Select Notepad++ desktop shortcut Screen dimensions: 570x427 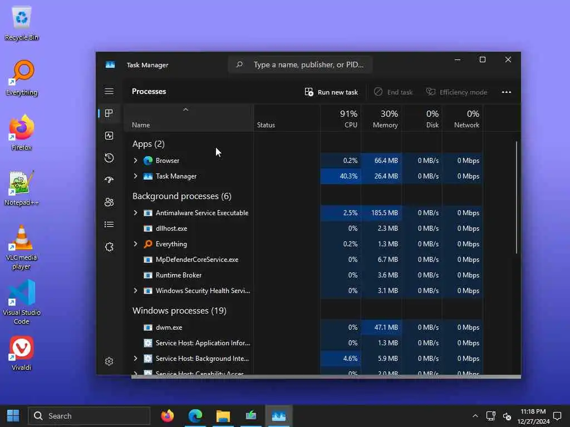point(22,188)
